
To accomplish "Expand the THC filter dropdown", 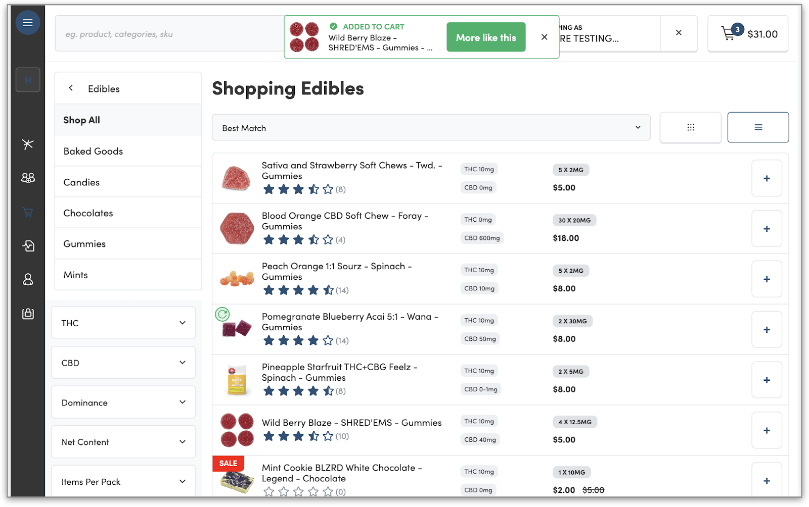I will [123, 323].
